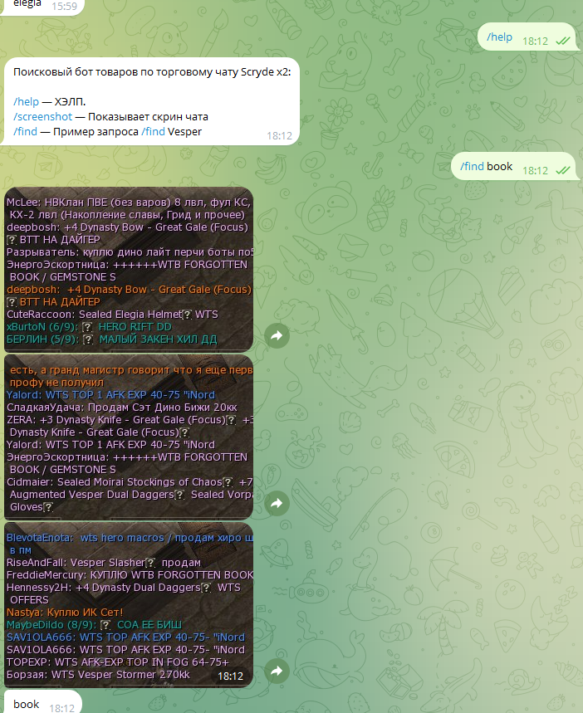Image resolution: width=583 pixels, height=713 pixels.
Task: Open second screenshot with Yalord AFK EXP
Action: (129, 437)
